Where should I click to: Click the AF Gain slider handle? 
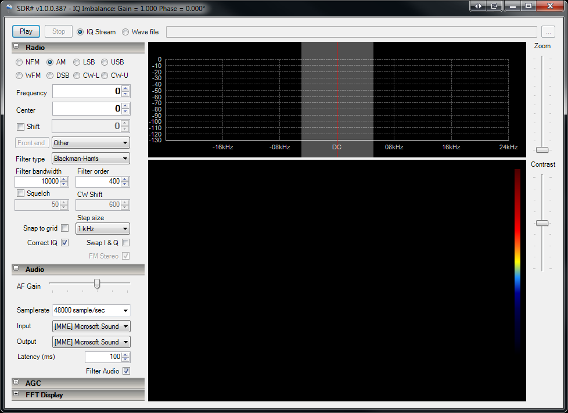point(97,284)
